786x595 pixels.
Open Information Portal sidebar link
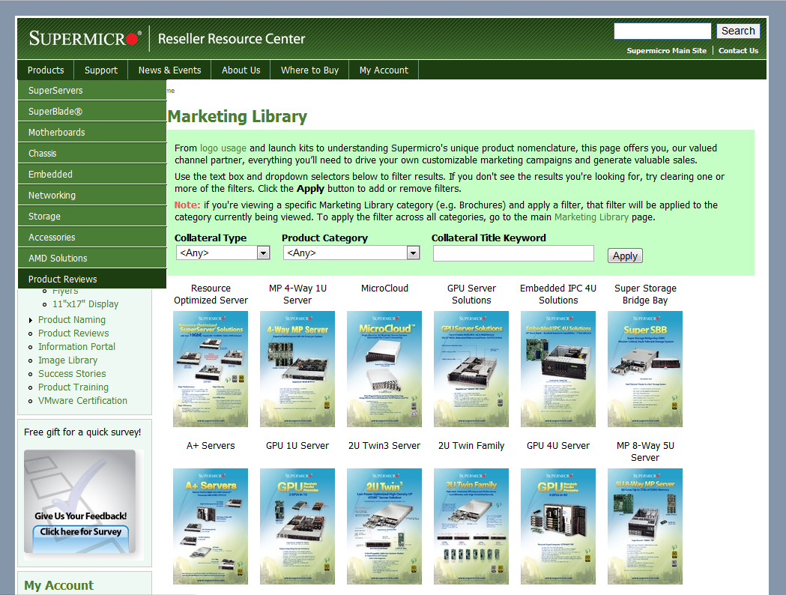(x=76, y=347)
